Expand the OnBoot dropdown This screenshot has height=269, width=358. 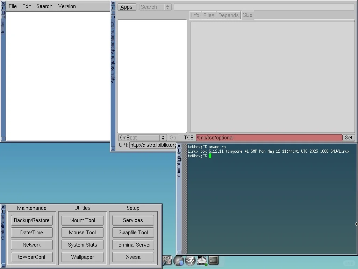click(x=143, y=138)
